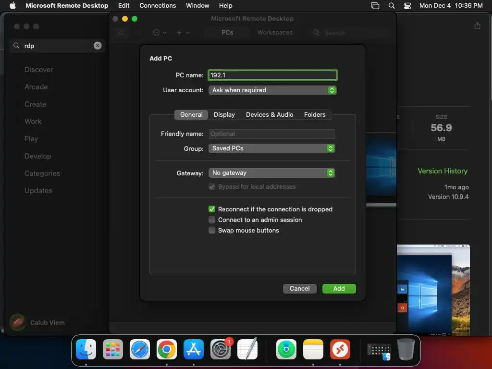Click the PC name input field

[x=272, y=75]
